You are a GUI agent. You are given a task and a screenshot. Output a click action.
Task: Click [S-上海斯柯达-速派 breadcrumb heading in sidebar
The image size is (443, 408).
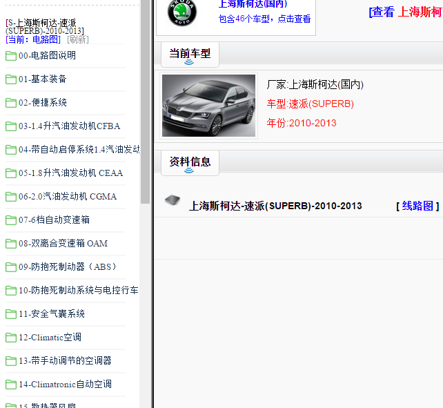(45, 27)
